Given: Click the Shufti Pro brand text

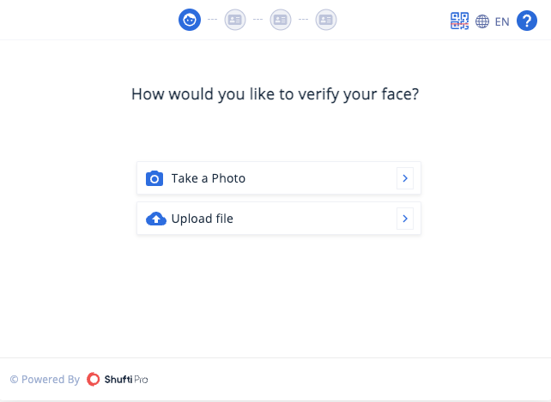Looking at the screenshot, I should (x=126, y=380).
